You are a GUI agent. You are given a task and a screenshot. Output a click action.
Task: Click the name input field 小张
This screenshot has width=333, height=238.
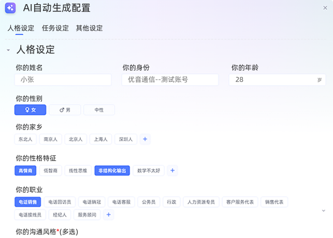pos(63,80)
